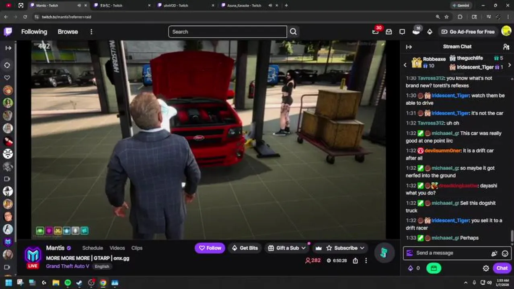Open Windows Start menu
The image size is (514, 289).
[x=8, y=283]
